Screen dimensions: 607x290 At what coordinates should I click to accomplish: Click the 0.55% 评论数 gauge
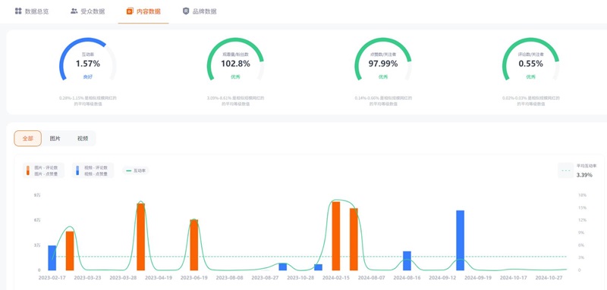[x=530, y=59]
